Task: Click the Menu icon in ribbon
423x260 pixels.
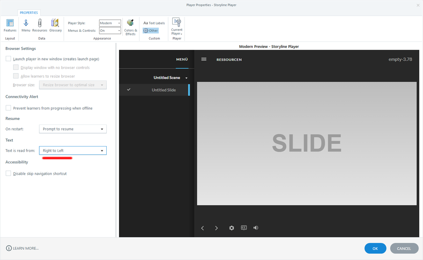Action: tap(26, 25)
